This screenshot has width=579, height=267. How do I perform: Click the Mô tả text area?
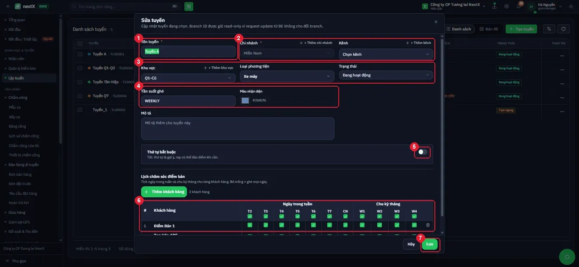[238, 128]
